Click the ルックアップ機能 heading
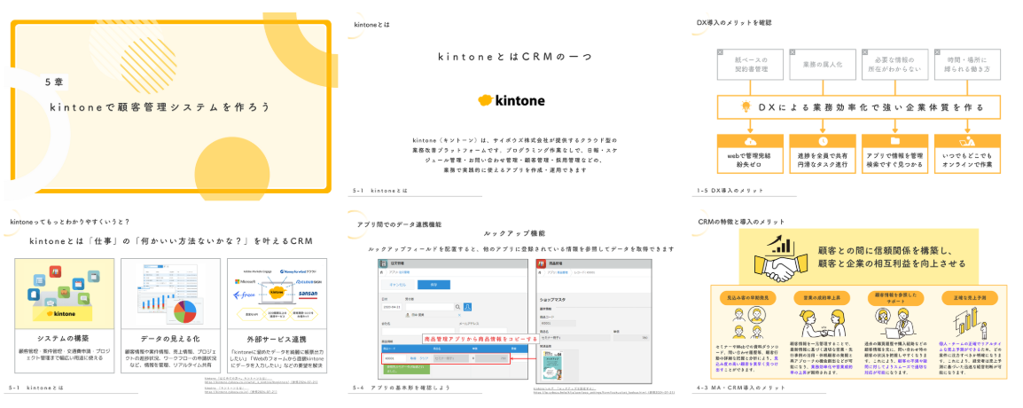1023x408 pixels. point(515,233)
